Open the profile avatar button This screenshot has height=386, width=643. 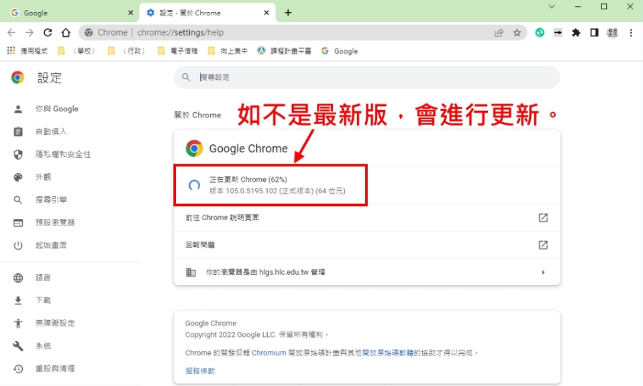612,32
